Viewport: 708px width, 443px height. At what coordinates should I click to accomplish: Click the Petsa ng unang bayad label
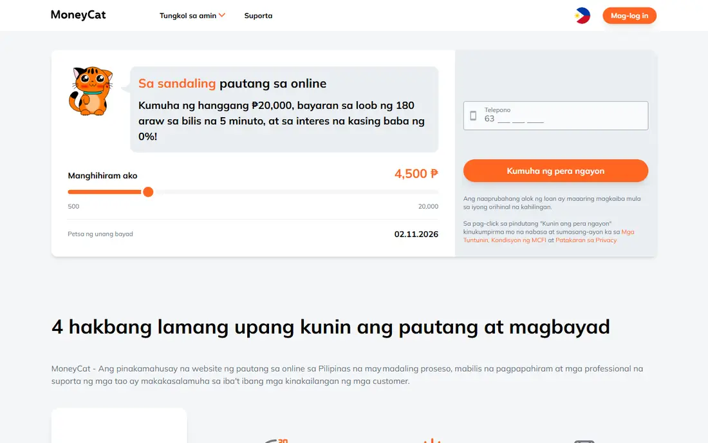[x=100, y=234]
